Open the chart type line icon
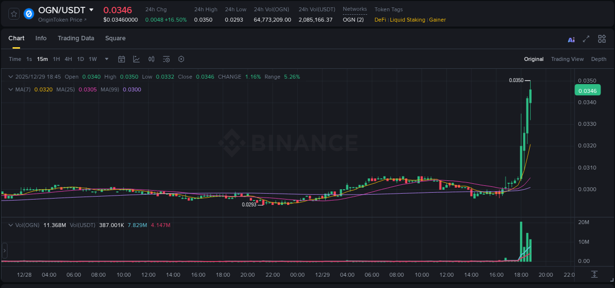615x288 pixels. pos(136,59)
